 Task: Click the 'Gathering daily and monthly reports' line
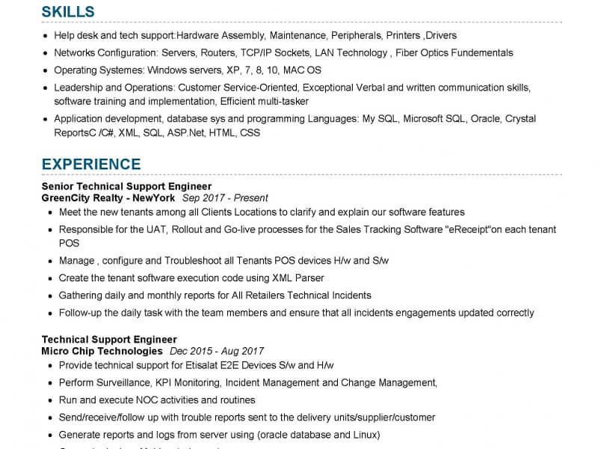tap(215, 296)
